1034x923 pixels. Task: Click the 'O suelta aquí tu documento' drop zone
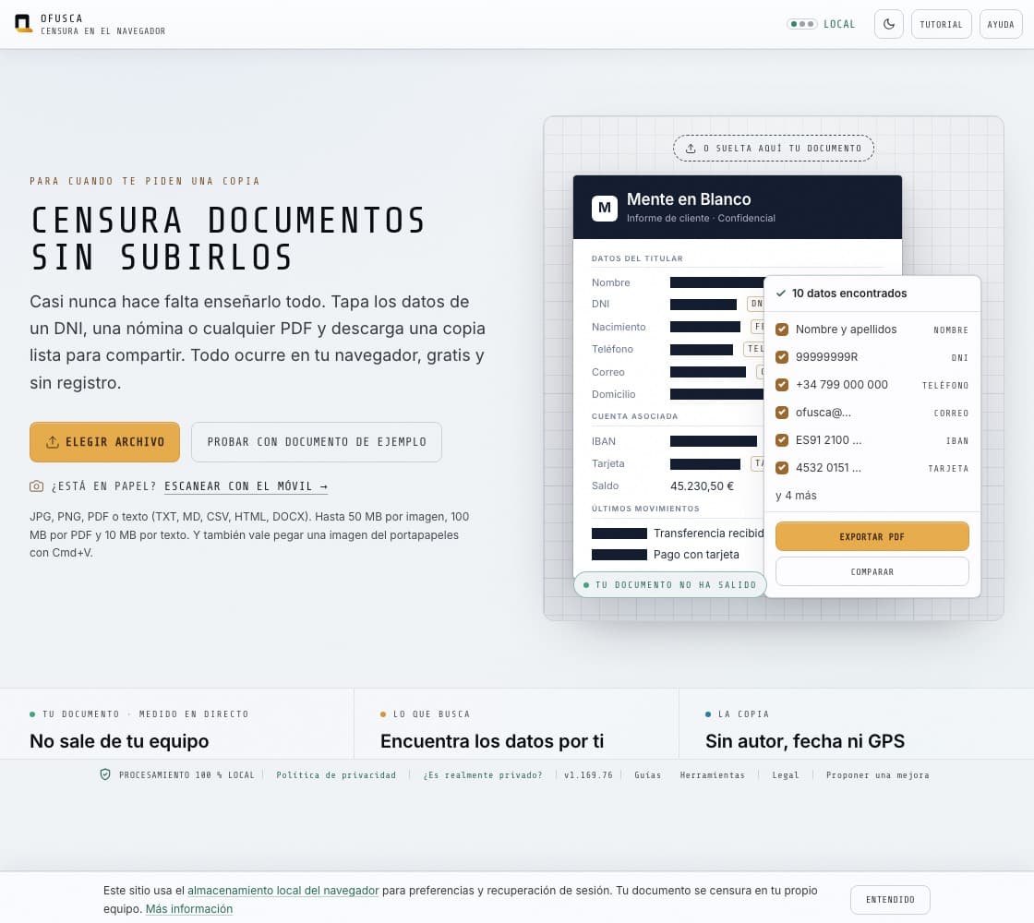773,149
